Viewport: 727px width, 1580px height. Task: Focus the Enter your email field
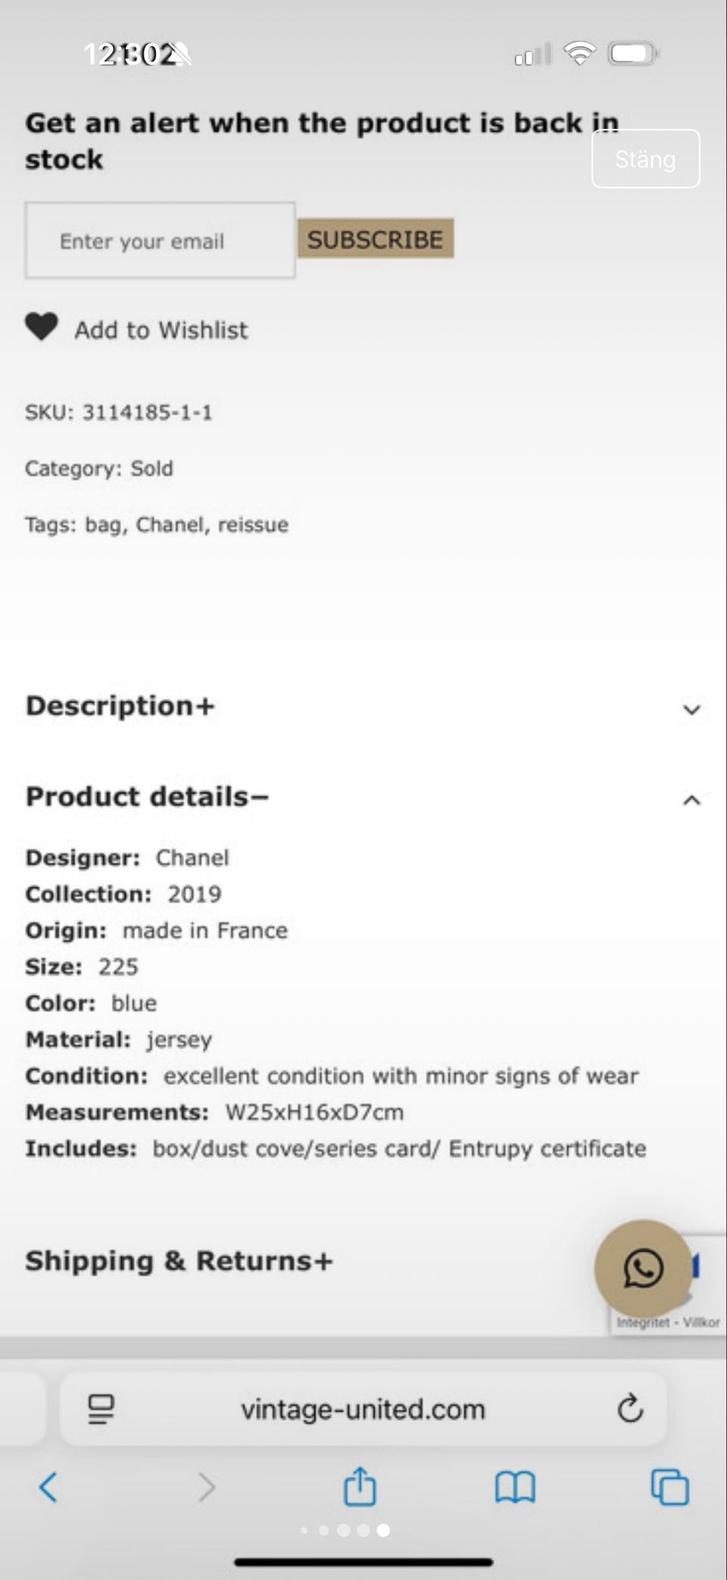[160, 241]
